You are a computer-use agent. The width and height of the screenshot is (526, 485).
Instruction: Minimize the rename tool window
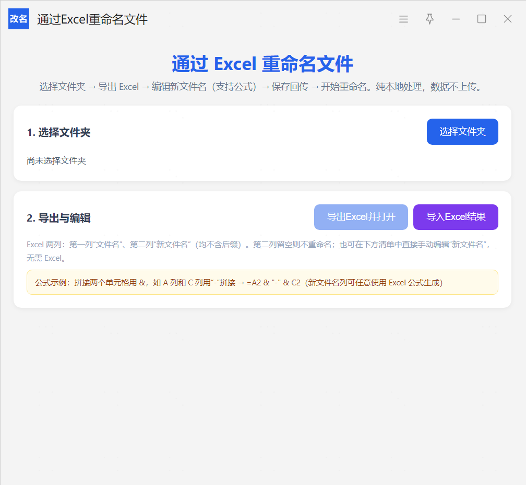click(x=456, y=19)
